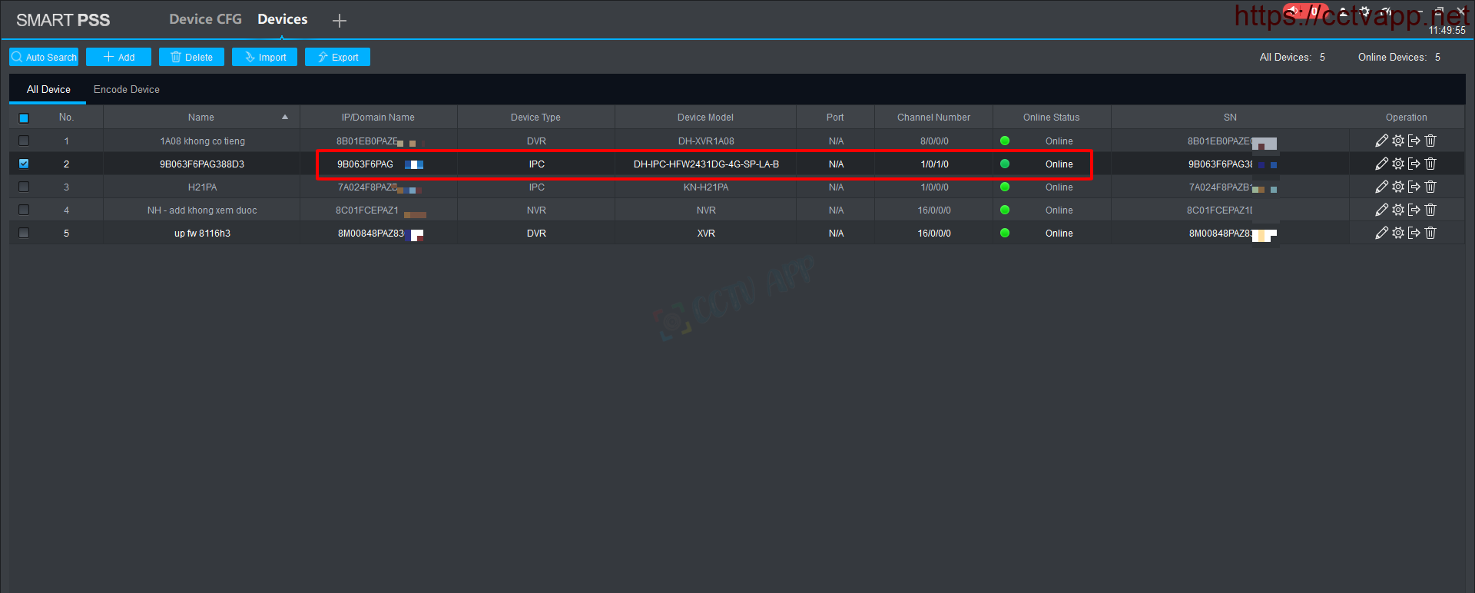Uncheck the selected row 2 checkbox
This screenshot has height=593, width=1475.
pos(24,164)
